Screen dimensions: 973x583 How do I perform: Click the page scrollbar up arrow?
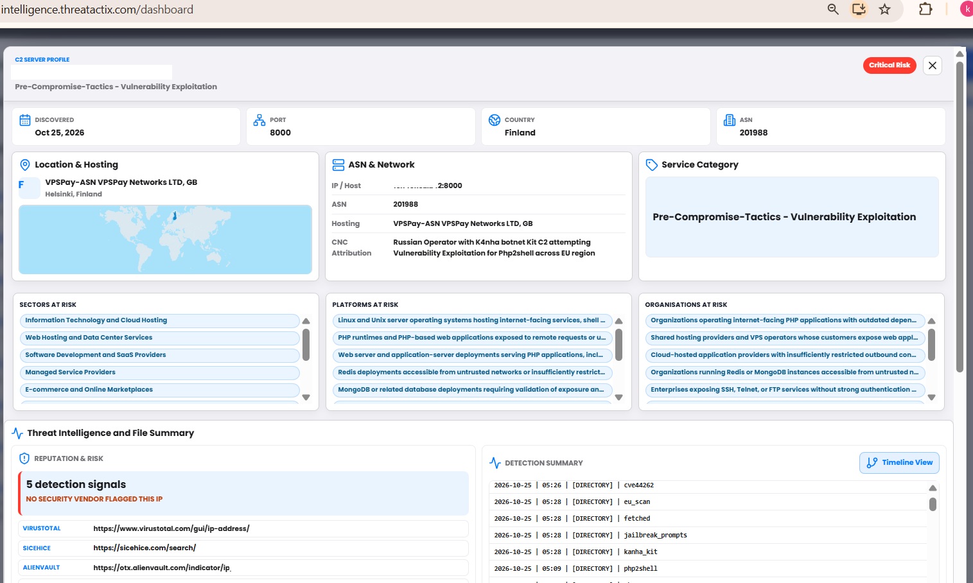pyautogui.click(x=960, y=54)
